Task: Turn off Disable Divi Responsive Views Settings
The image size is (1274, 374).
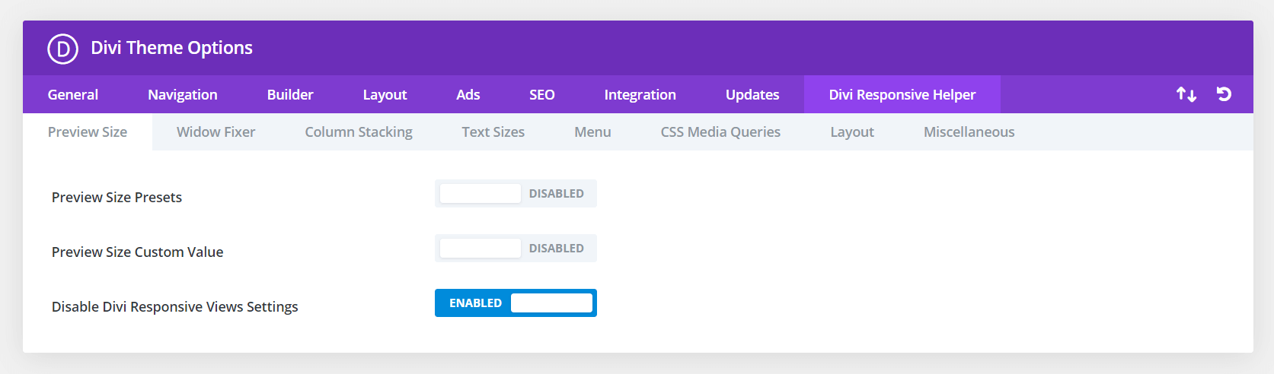Action: tap(516, 303)
